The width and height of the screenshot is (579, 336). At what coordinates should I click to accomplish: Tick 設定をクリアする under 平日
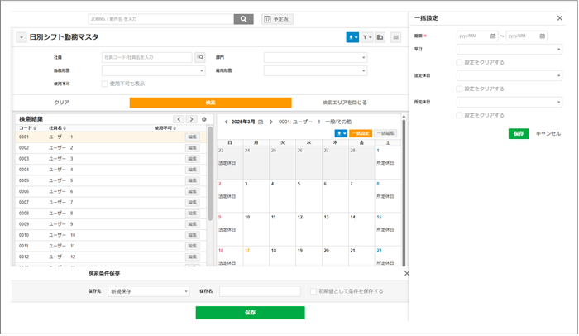tap(460, 62)
